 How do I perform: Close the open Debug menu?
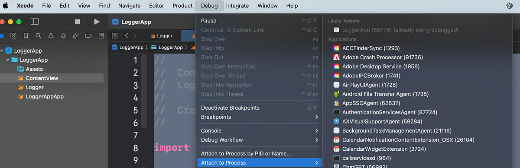coord(210,6)
